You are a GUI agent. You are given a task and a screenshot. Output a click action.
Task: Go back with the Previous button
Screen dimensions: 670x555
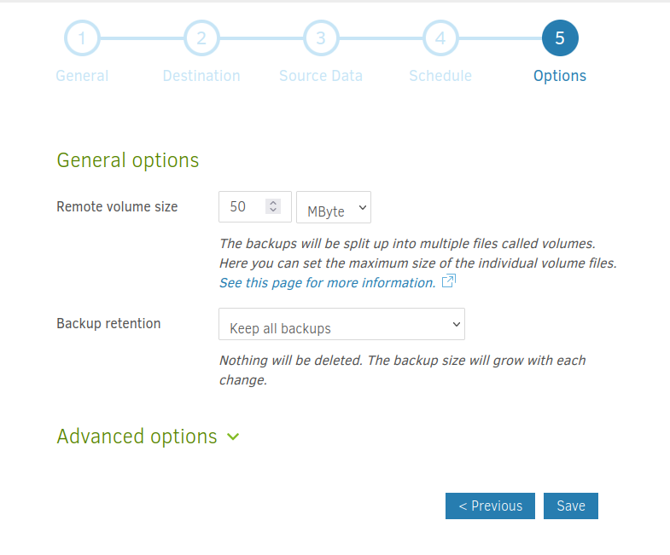point(490,506)
